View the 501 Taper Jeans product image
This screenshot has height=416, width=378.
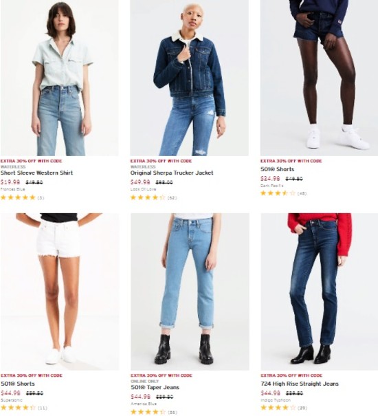[190, 292]
